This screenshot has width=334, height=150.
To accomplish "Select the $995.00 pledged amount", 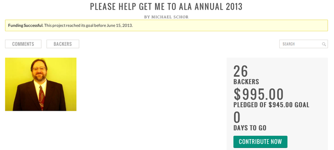I will click(258, 94).
